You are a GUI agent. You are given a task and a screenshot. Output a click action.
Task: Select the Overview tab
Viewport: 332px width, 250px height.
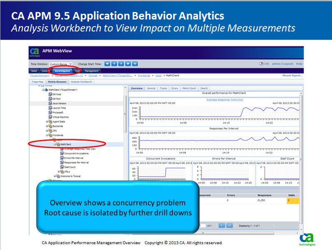point(137,88)
